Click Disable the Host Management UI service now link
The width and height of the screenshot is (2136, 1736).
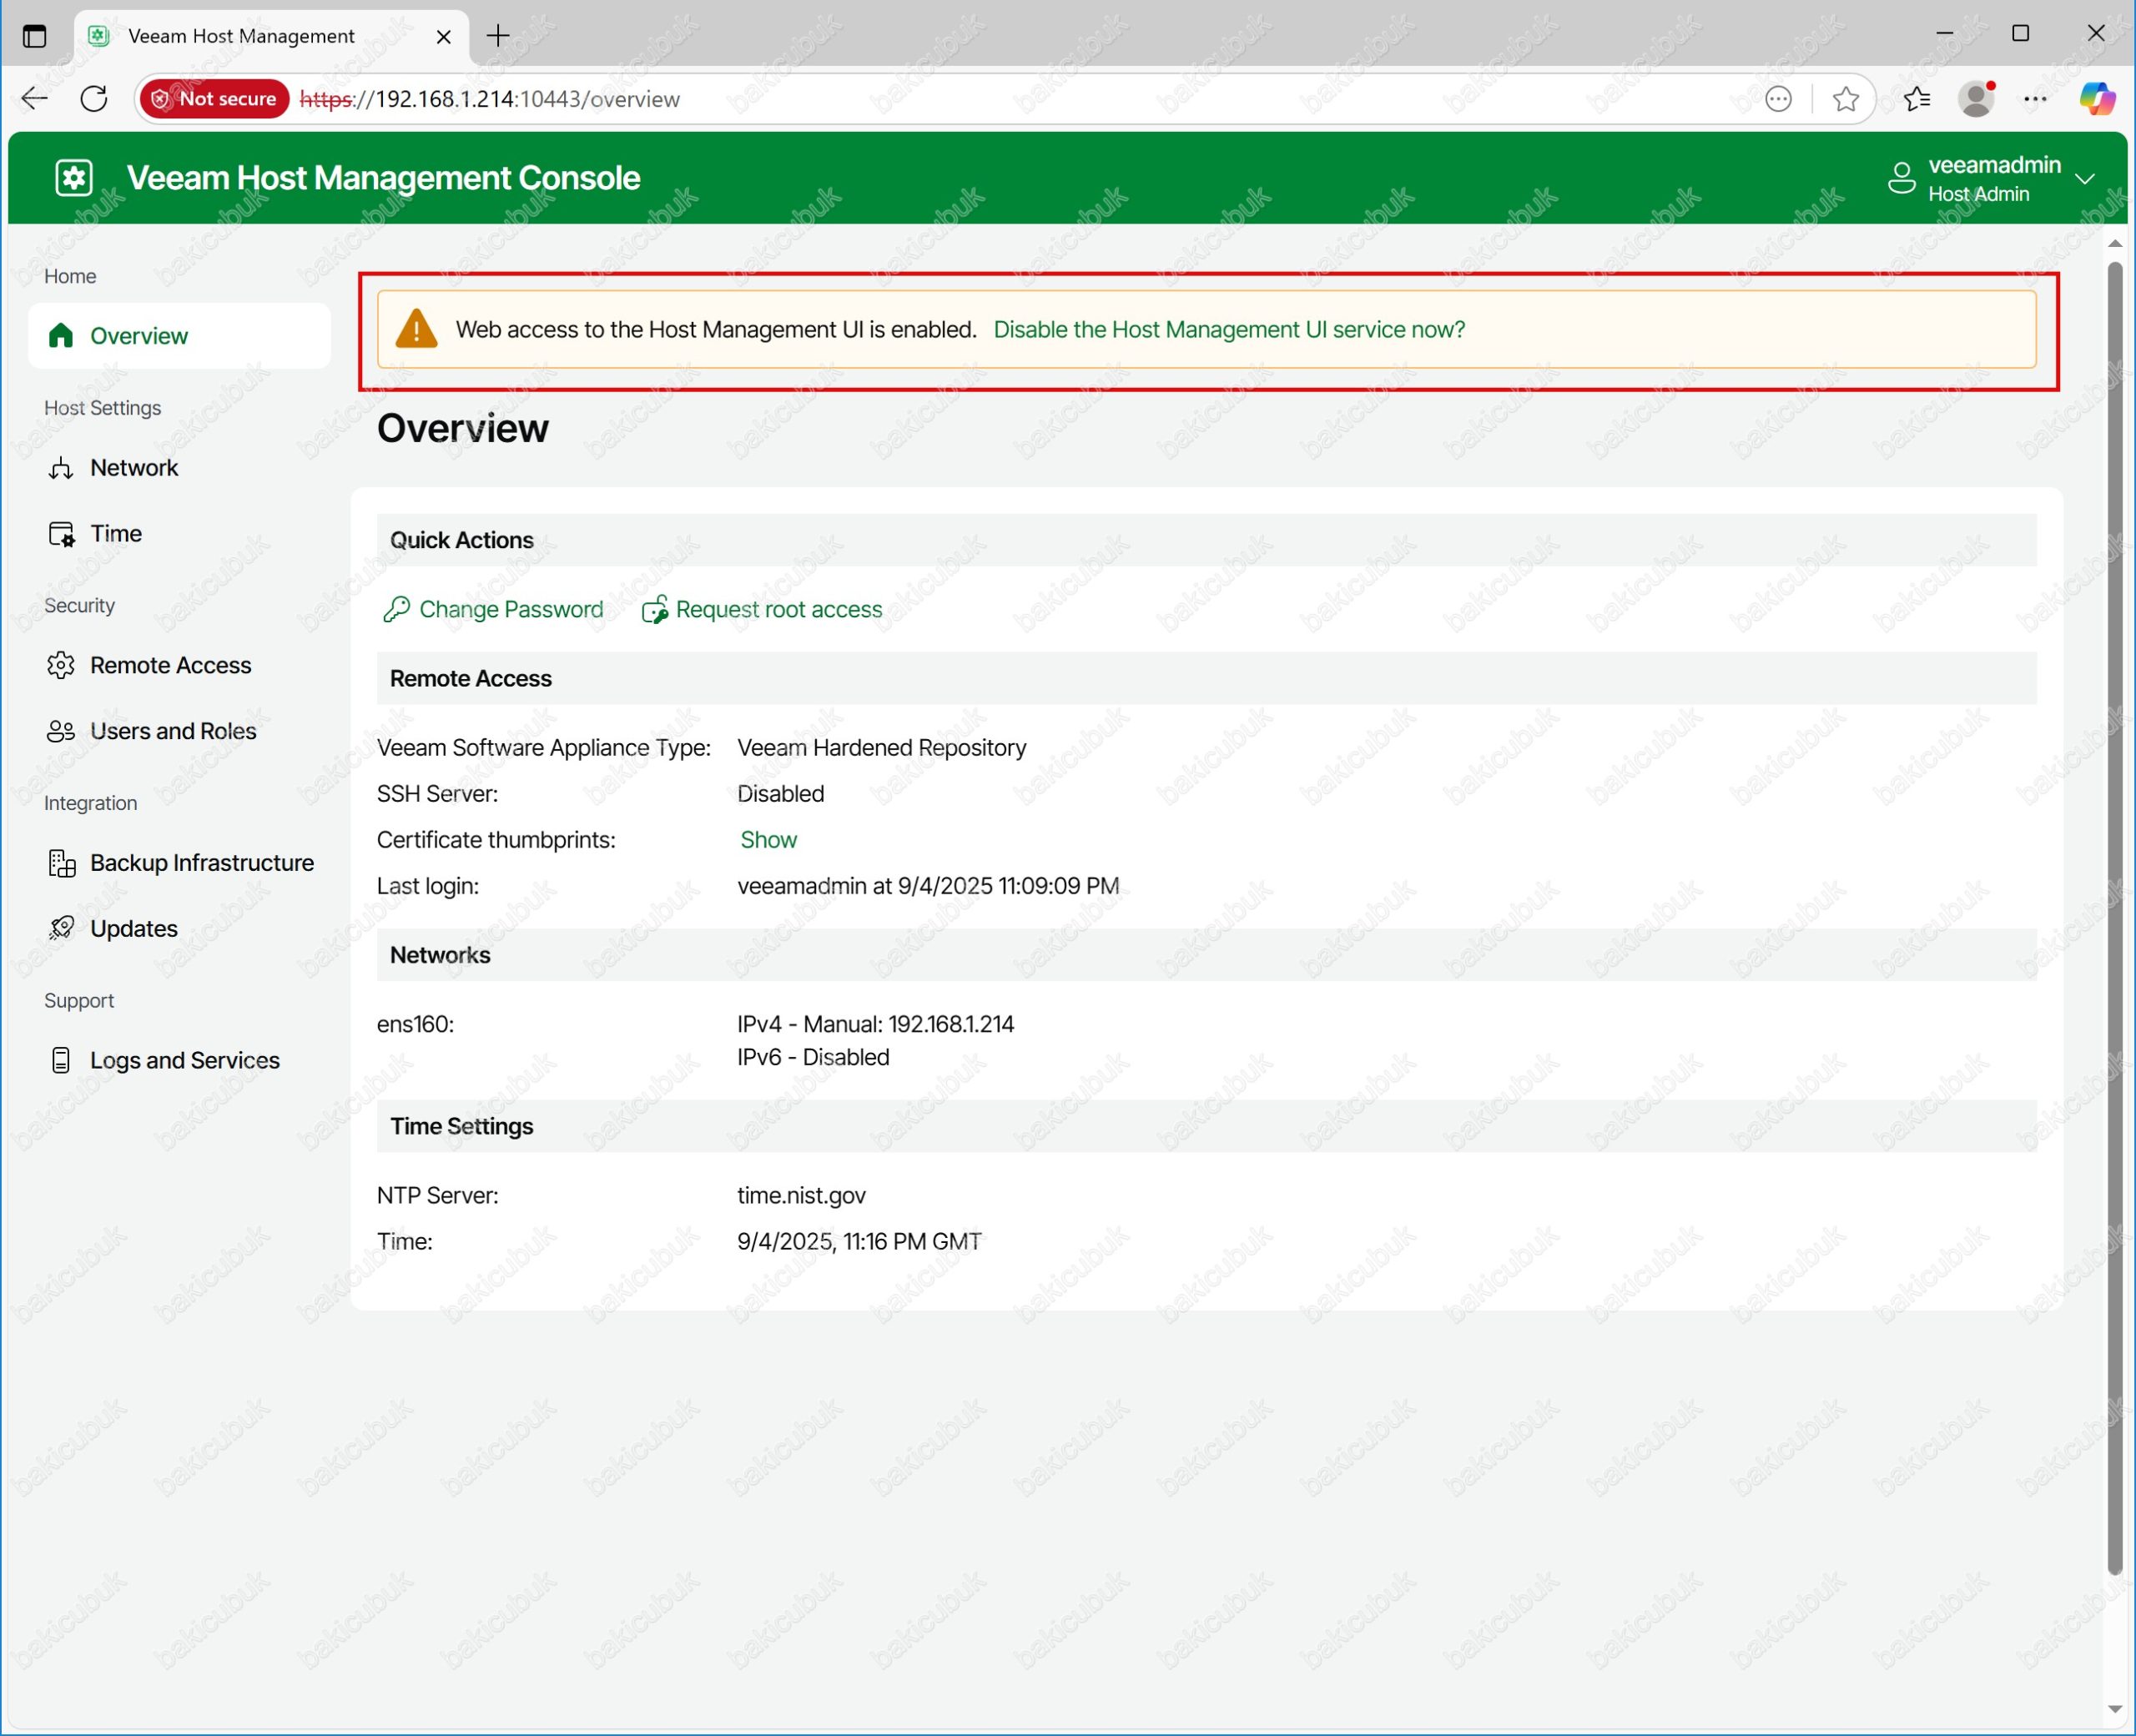pos(1229,330)
